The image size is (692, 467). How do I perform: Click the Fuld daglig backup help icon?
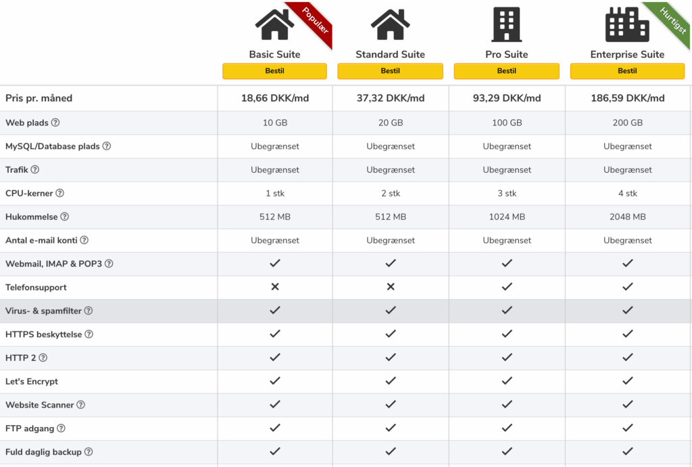[89, 451]
